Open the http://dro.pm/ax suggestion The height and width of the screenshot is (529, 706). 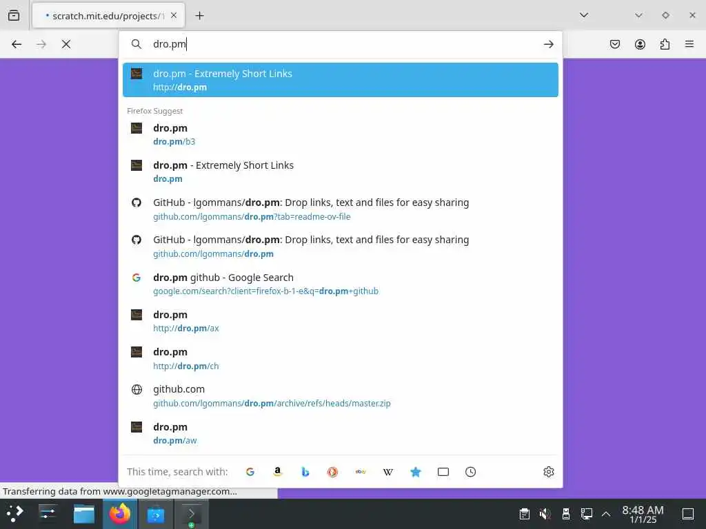coord(341,321)
